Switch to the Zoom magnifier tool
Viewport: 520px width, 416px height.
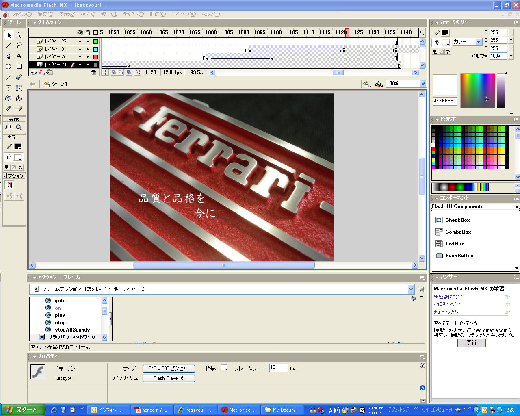tap(19, 128)
